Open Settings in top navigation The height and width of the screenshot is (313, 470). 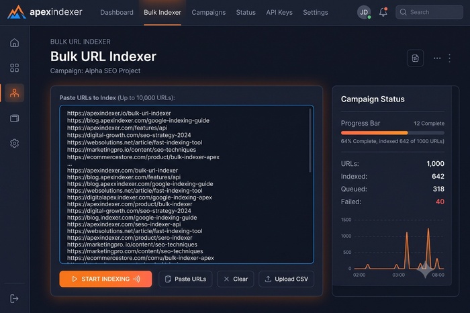(316, 12)
